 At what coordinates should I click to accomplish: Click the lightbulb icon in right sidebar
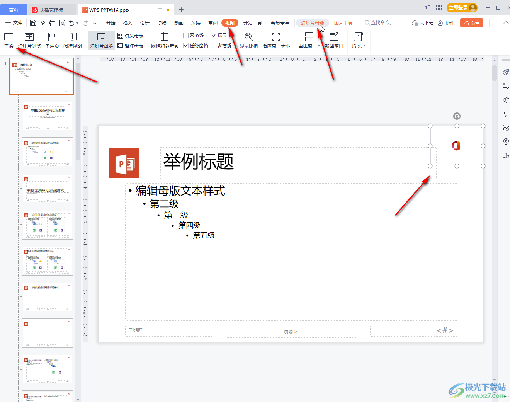click(506, 141)
